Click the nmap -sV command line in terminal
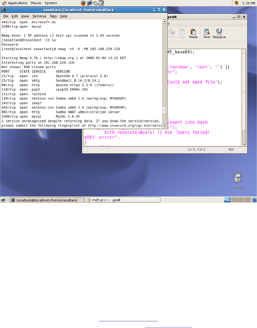 click(61, 49)
